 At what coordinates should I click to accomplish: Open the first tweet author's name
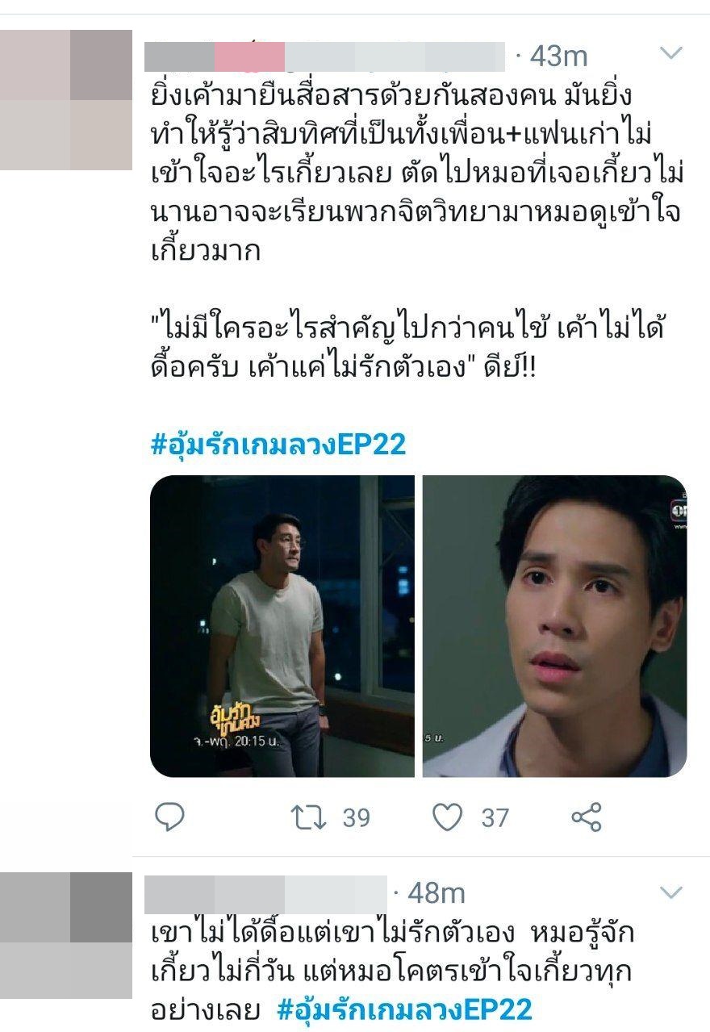[324, 56]
